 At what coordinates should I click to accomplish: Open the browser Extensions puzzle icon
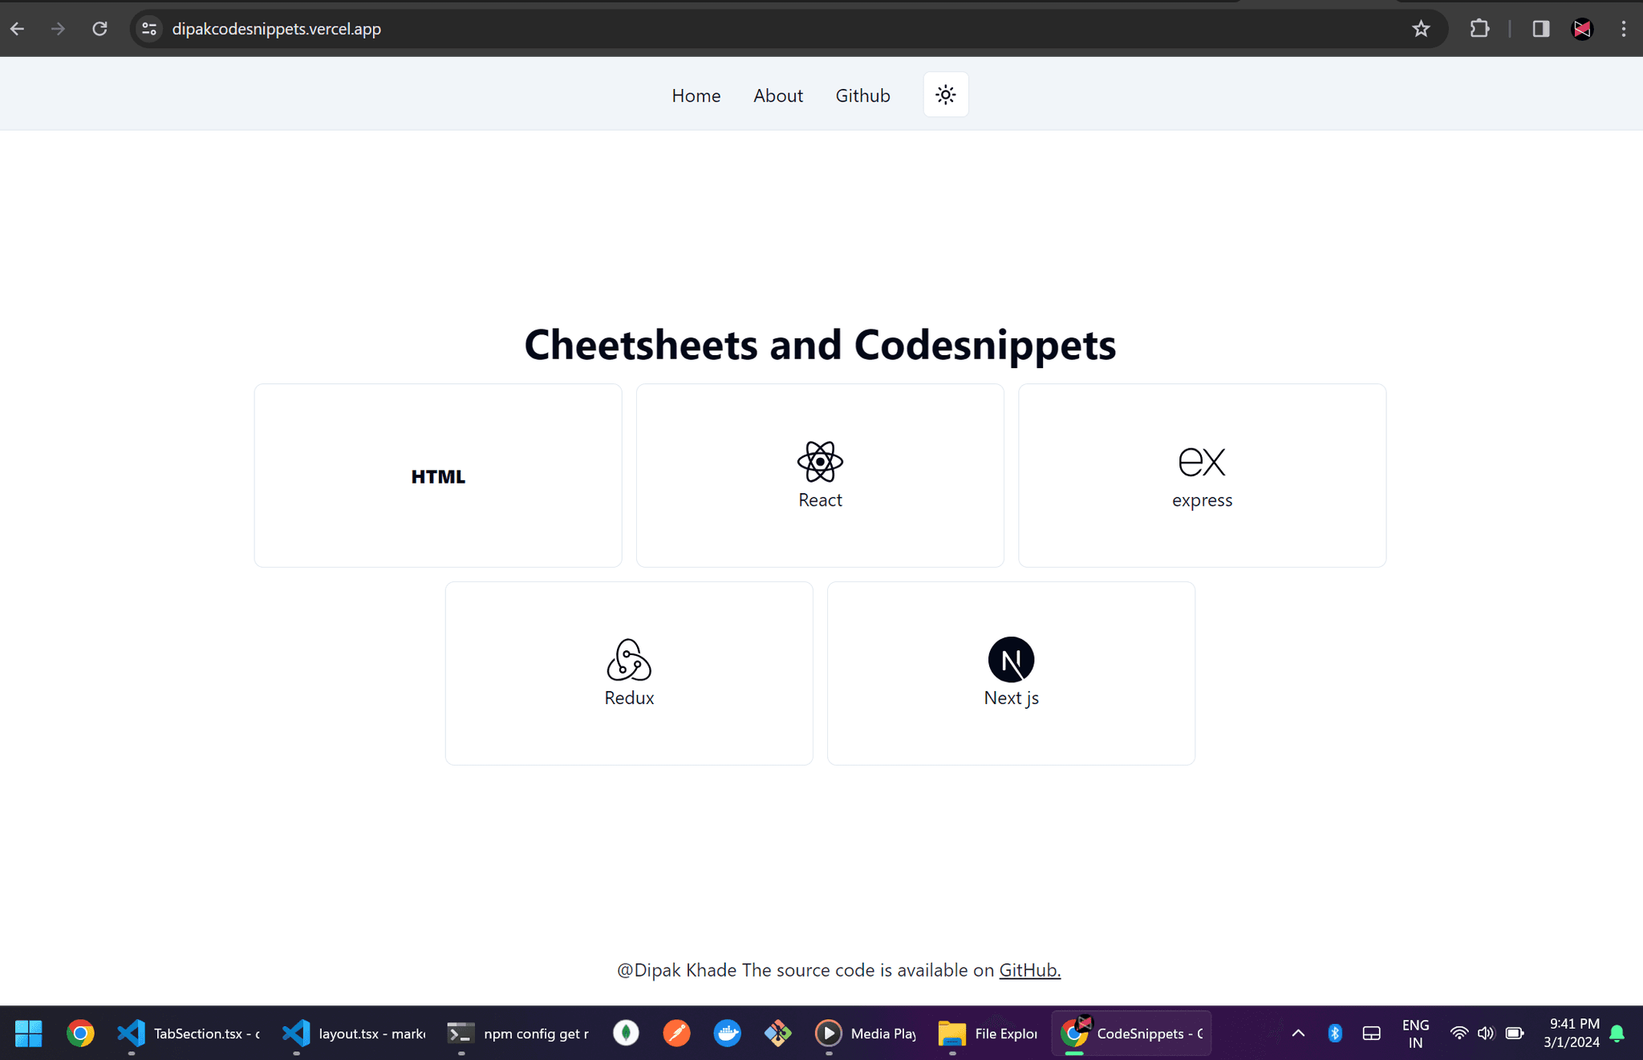(1479, 29)
